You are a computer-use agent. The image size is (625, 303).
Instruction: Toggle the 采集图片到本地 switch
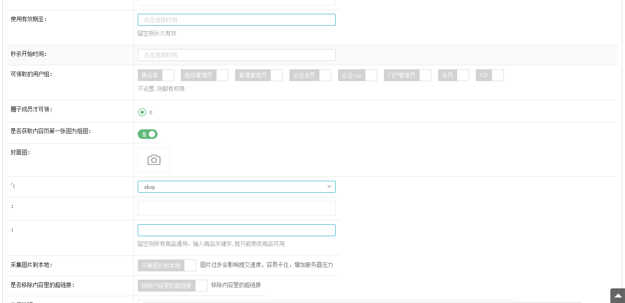click(167, 265)
